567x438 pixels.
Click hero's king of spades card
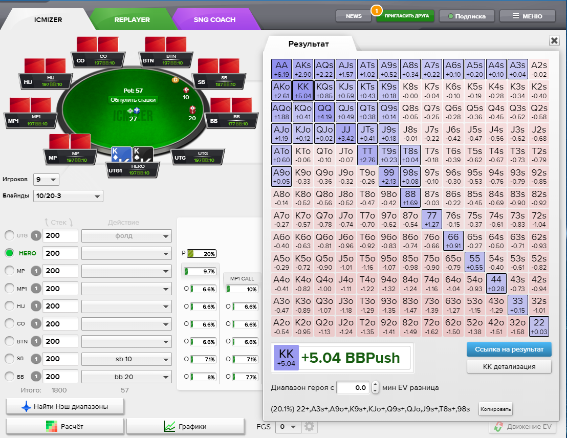(x=142, y=155)
